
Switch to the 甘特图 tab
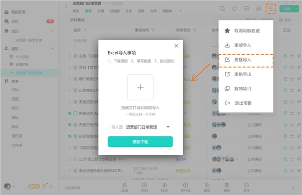tap(115, 11)
